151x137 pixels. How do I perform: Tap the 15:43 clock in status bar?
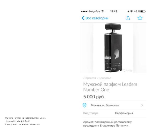pos(114,11)
